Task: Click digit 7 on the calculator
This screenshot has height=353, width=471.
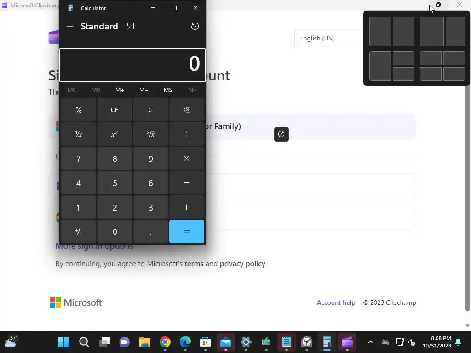Action: [x=78, y=159]
